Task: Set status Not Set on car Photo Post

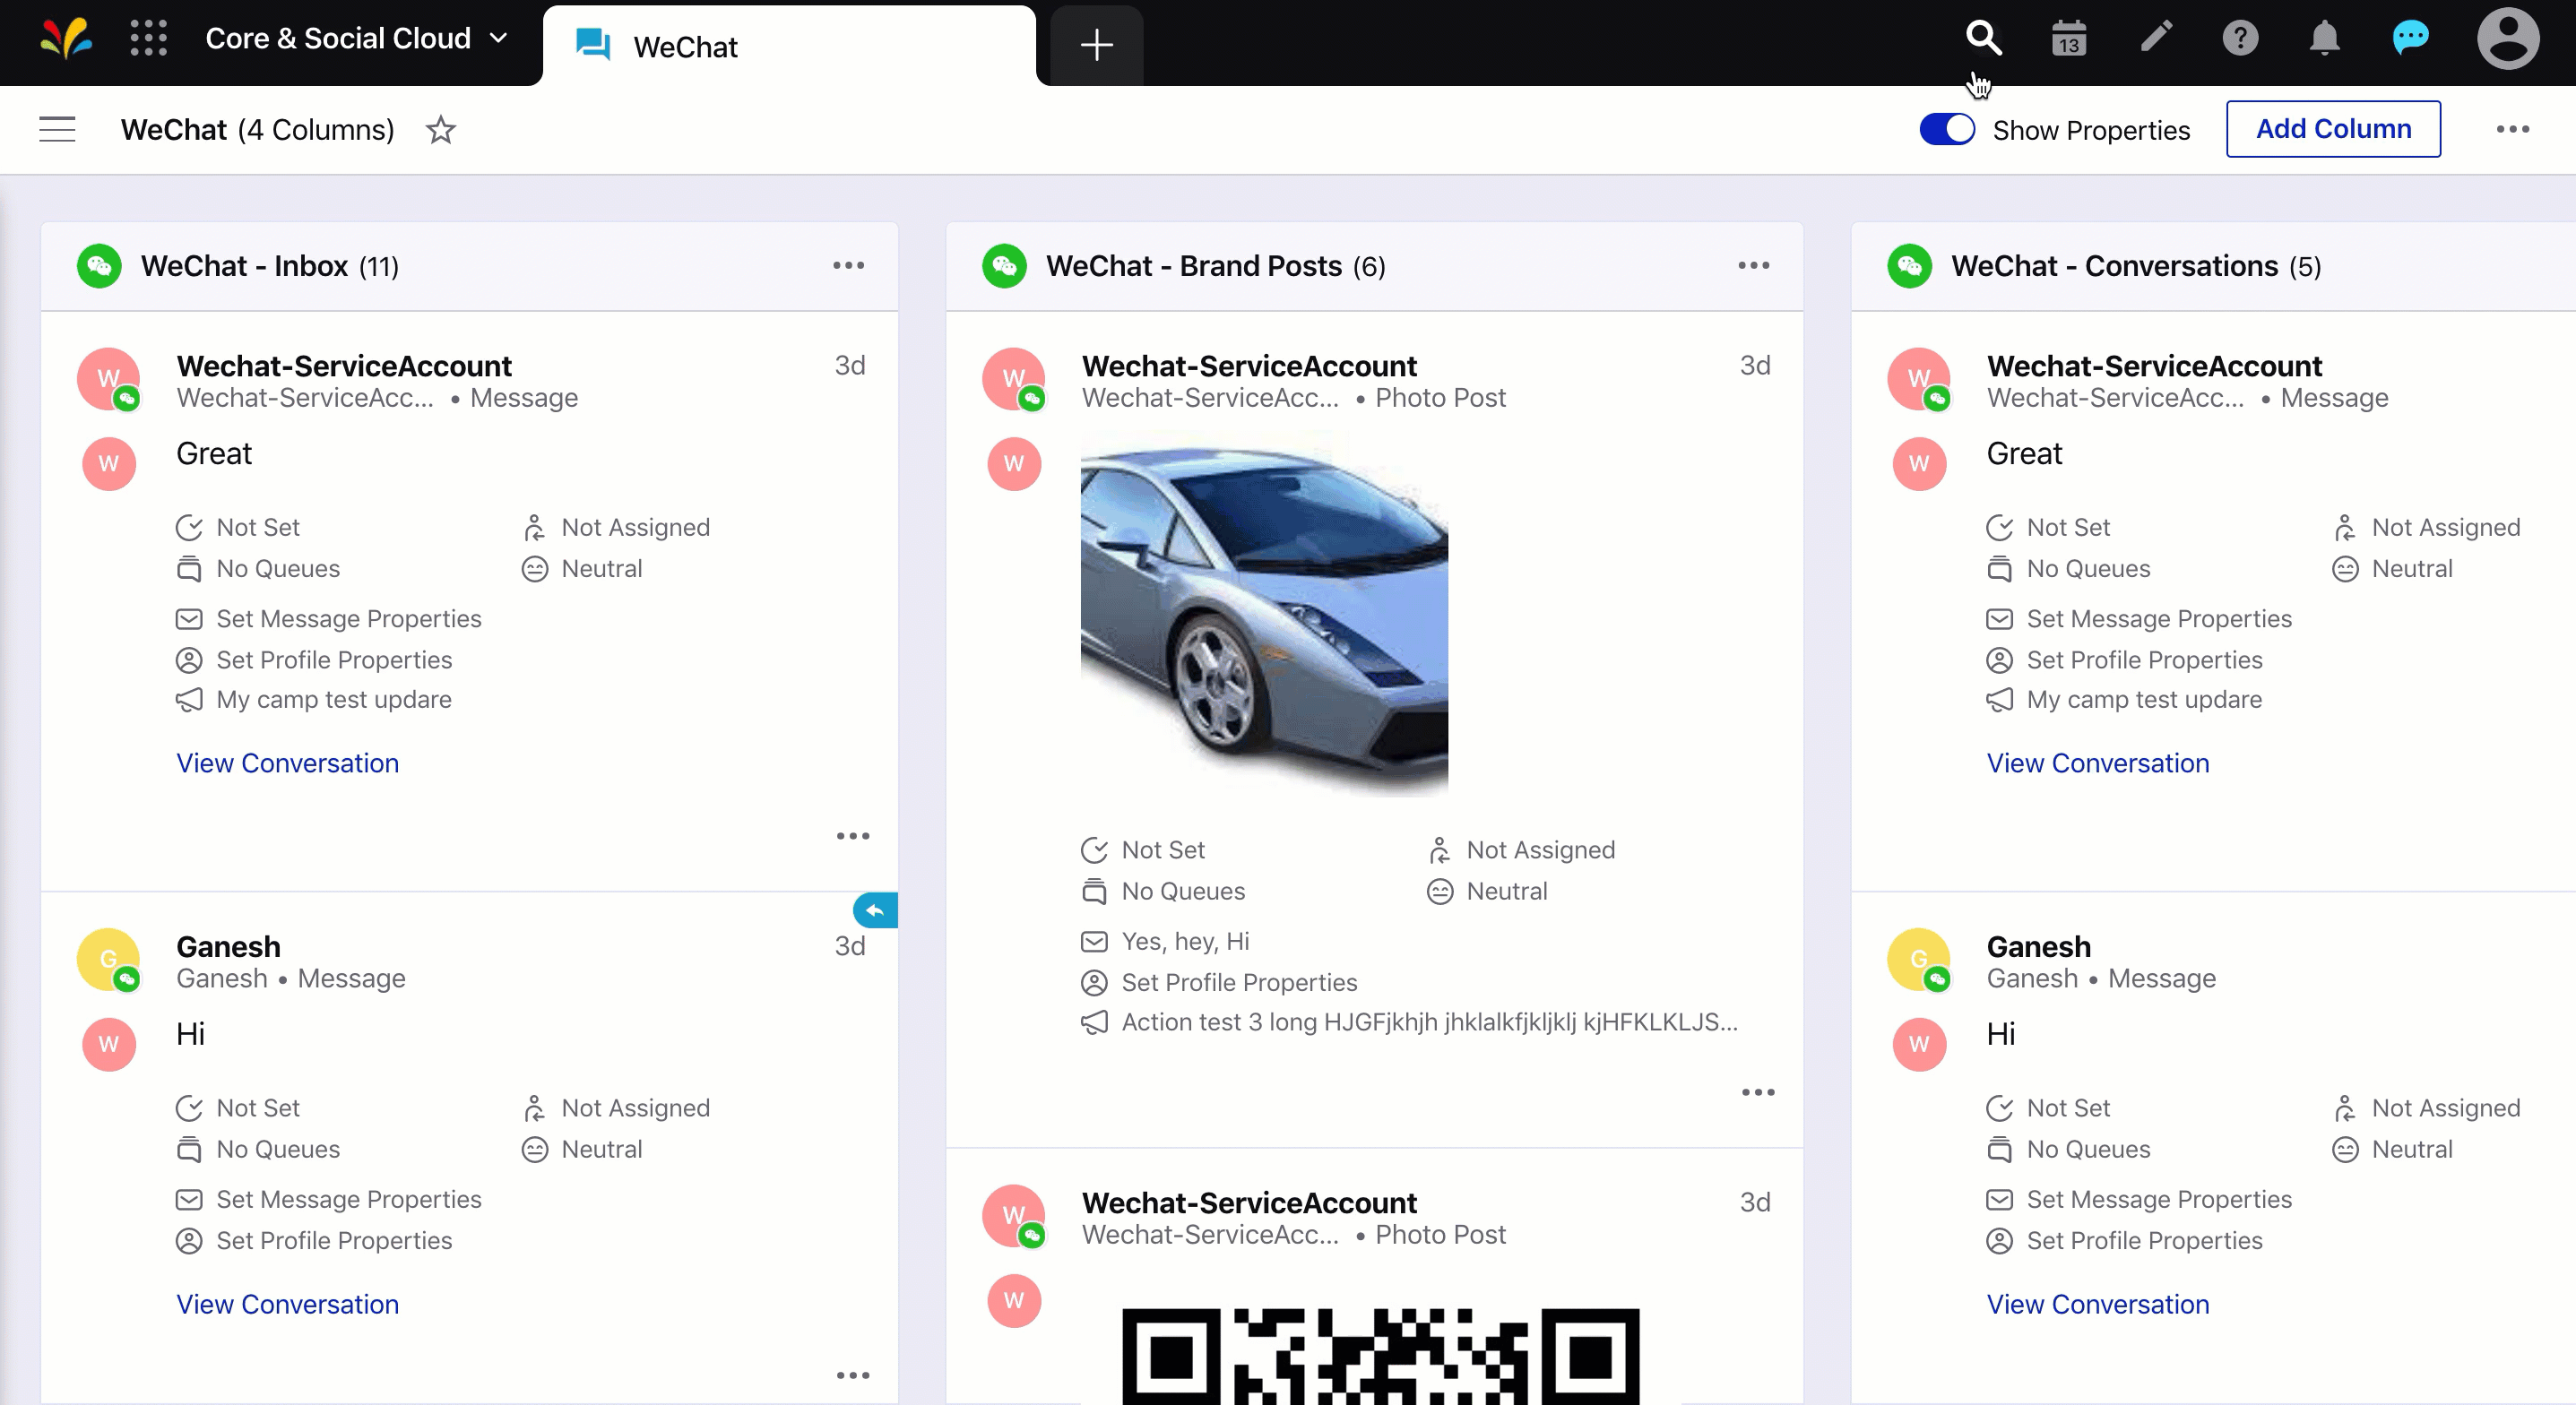Action: 1143,850
